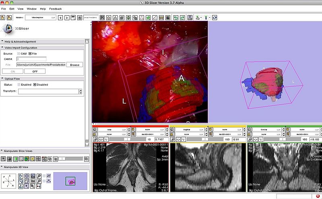Select the File source radio button
Viewport: 322px width, 199px height.
(30, 53)
